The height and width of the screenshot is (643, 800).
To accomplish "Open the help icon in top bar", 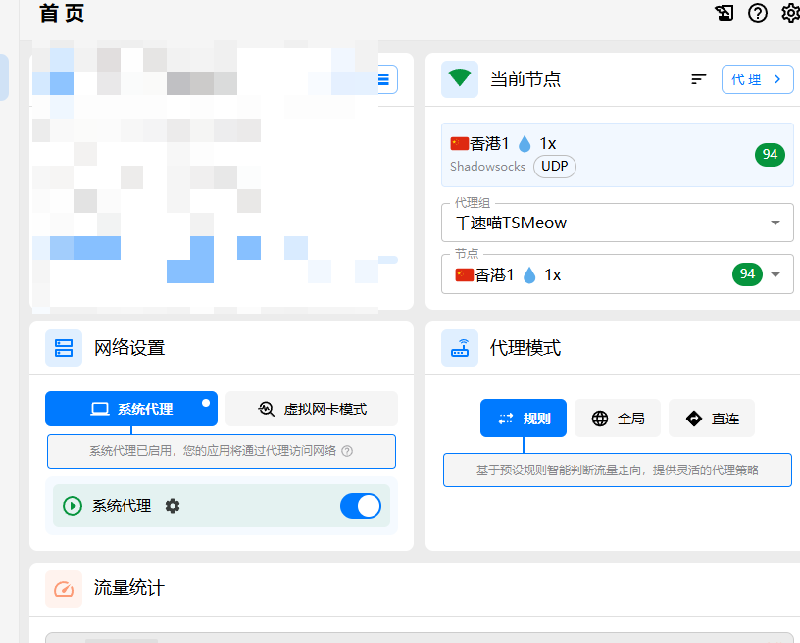I will tap(758, 13).
